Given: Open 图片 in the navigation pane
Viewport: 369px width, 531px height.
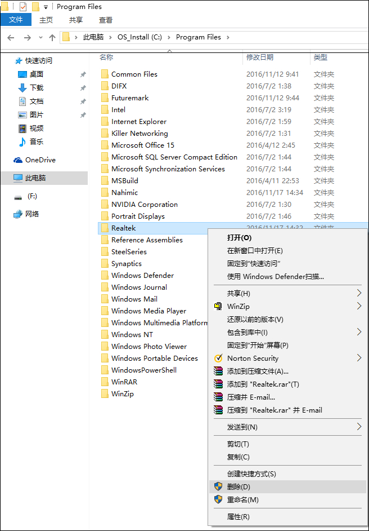Looking at the screenshot, I should [x=31, y=115].
